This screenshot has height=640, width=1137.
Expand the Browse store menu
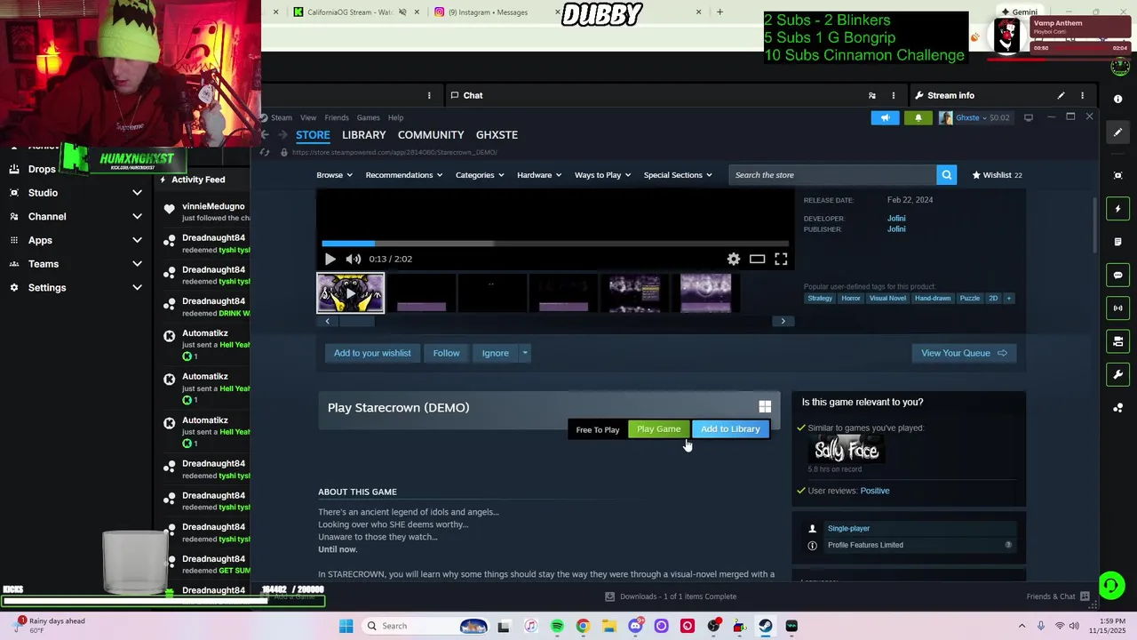pos(334,175)
